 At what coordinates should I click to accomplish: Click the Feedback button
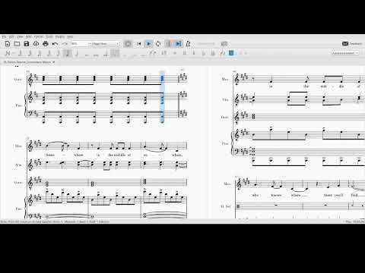(x=352, y=44)
